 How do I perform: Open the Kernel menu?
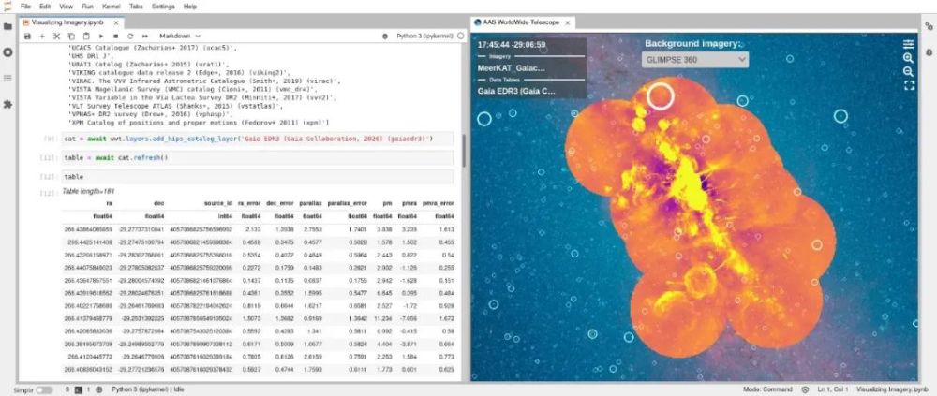click(x=110, y=6)
